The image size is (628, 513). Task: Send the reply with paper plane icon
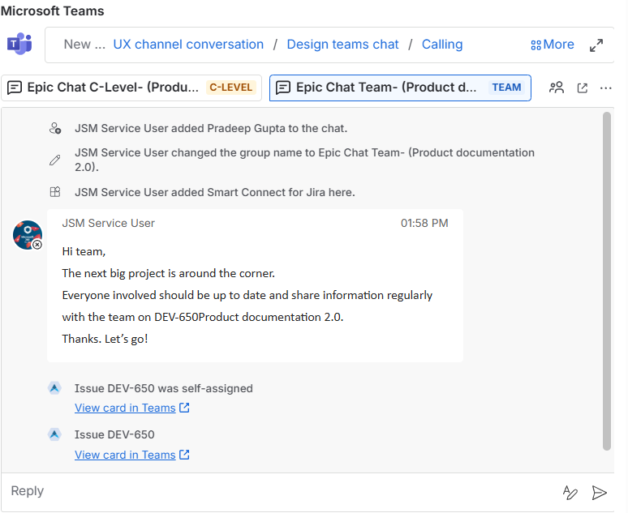(600, 492)
